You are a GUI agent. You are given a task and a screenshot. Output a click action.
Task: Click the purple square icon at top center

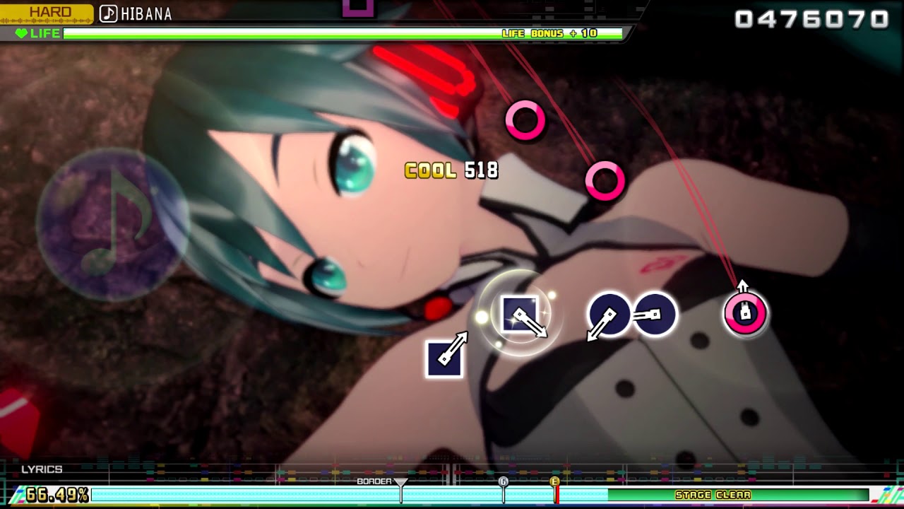[357, 8]
